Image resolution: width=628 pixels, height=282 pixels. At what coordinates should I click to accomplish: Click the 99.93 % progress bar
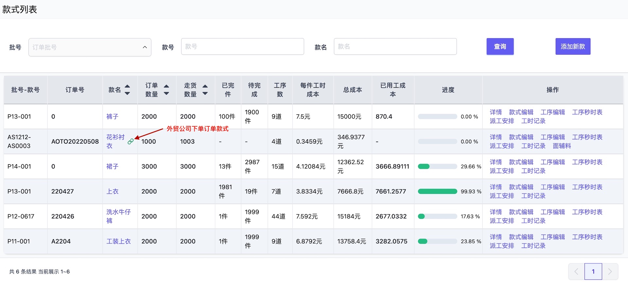[x=438, y=191]
